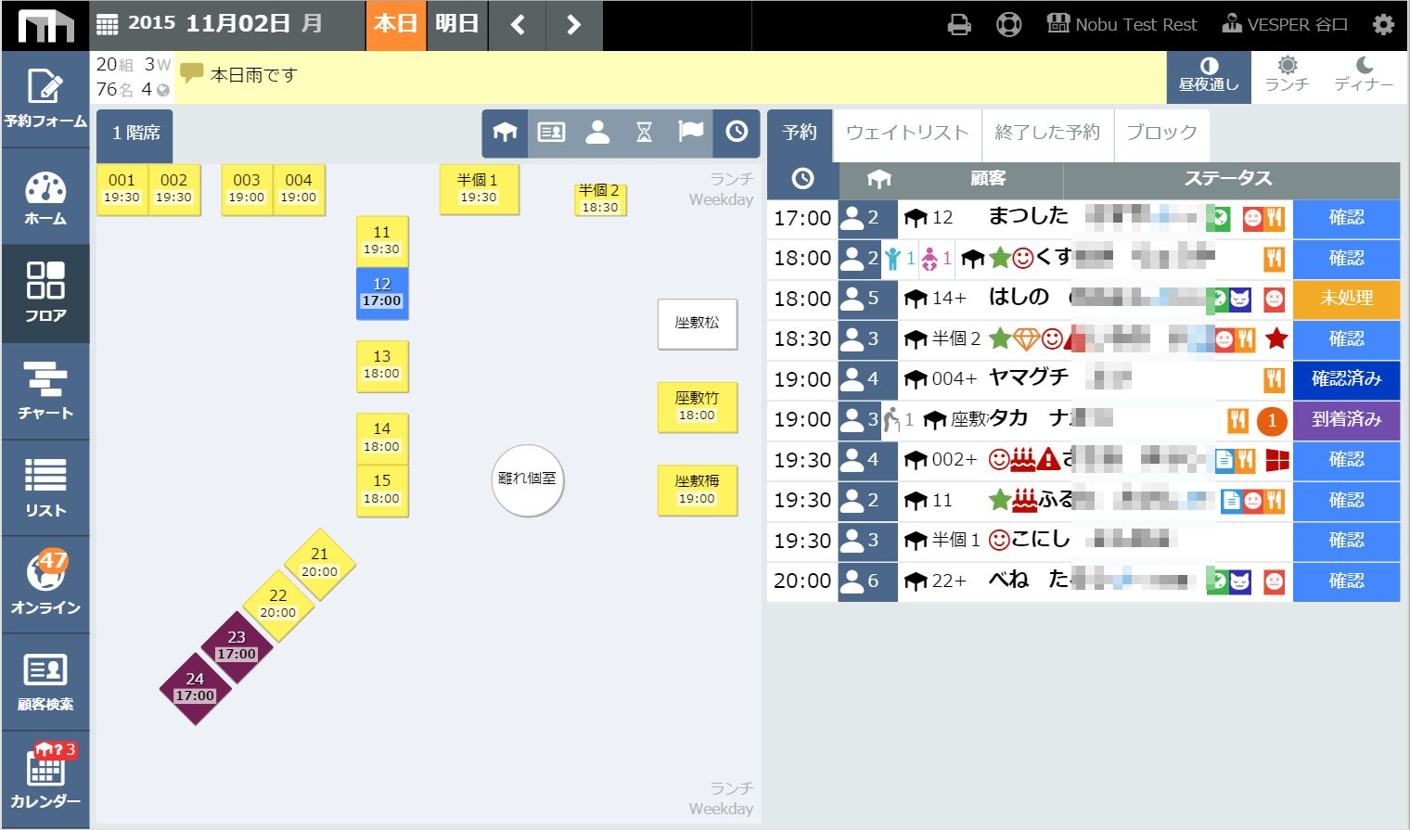The image size is (1410, 830).
Task: Open the calendar date picker beside 2015
Action: pyautogui.click(x=109, y=22)
